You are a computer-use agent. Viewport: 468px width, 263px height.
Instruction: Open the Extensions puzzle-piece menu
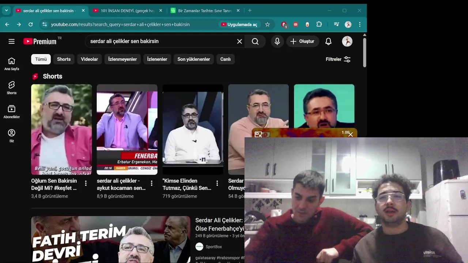(x=319, y=24)
